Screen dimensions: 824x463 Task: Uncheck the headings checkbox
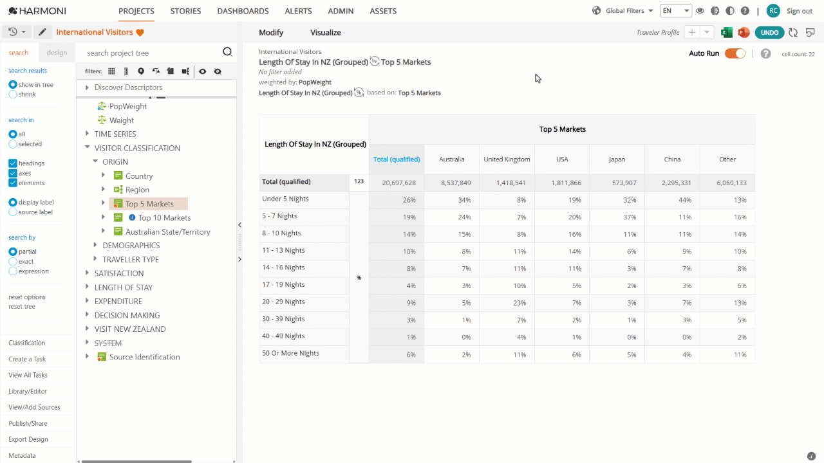point(13,163)
